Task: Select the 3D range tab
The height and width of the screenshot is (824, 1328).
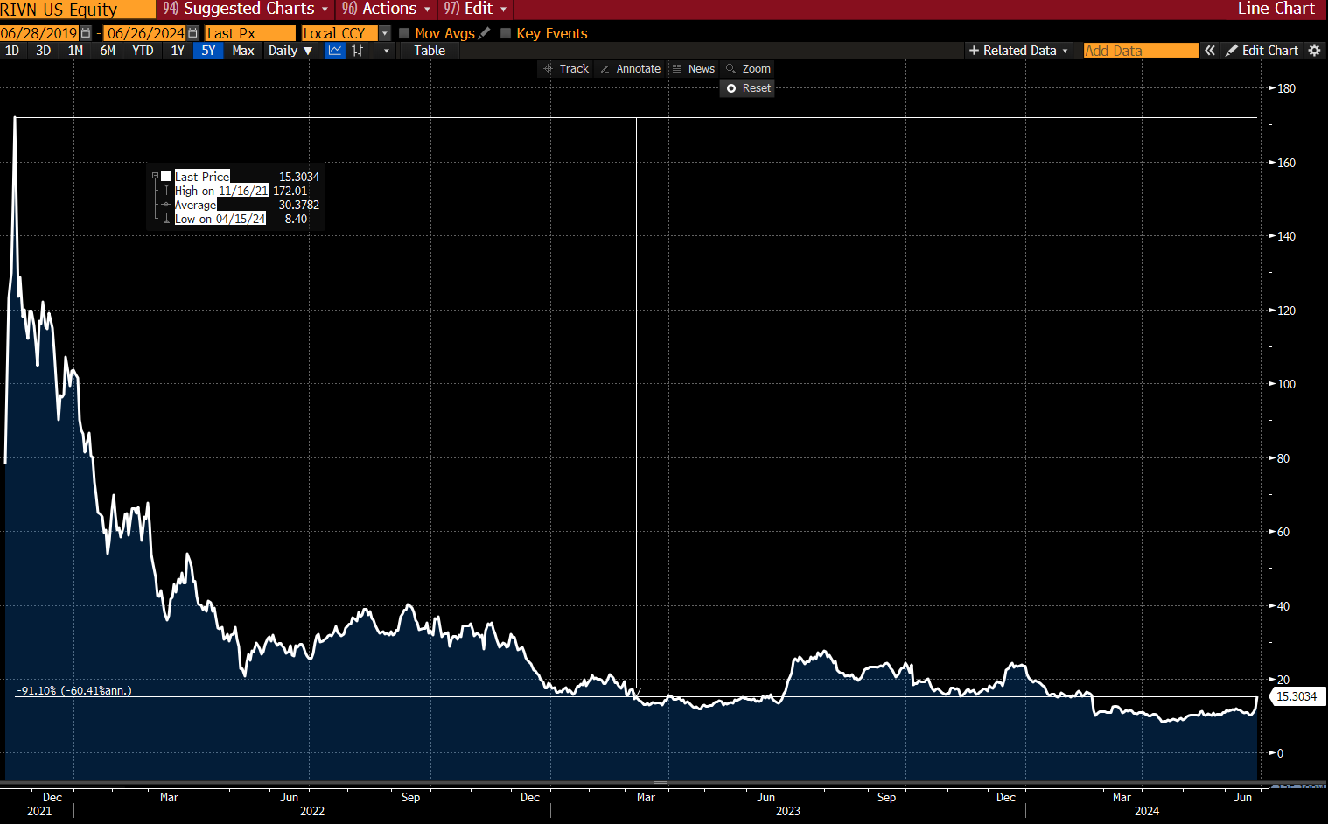Action: [x=44, y=51]
